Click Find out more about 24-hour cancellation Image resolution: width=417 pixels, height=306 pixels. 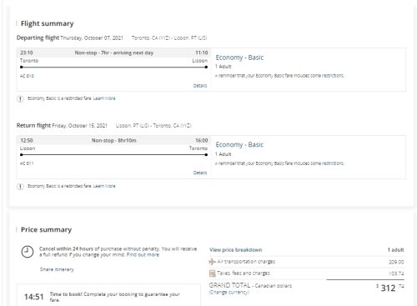pos(143,254)
